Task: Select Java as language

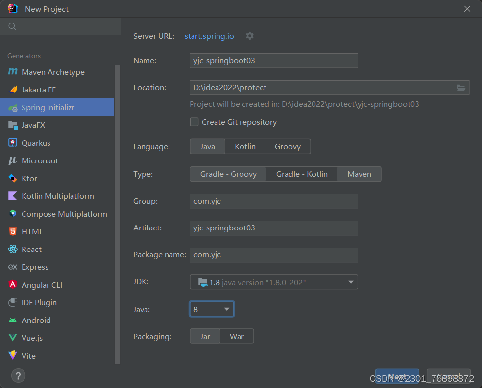Action: (208, 147)
